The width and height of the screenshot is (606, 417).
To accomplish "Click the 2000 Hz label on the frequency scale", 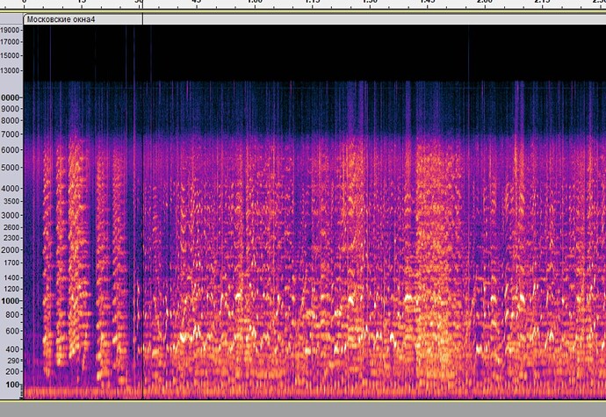I will pyautogui.click(x=11, y=250).
